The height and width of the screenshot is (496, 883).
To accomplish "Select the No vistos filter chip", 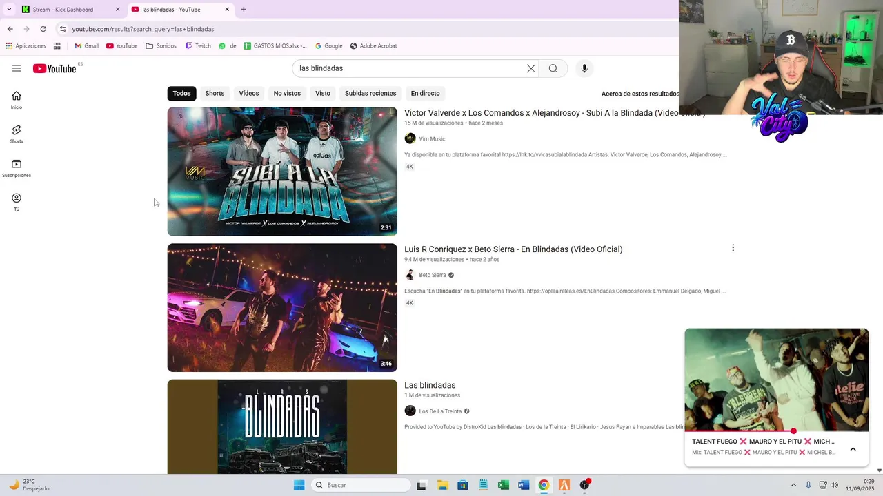I will tap(287, 93).
